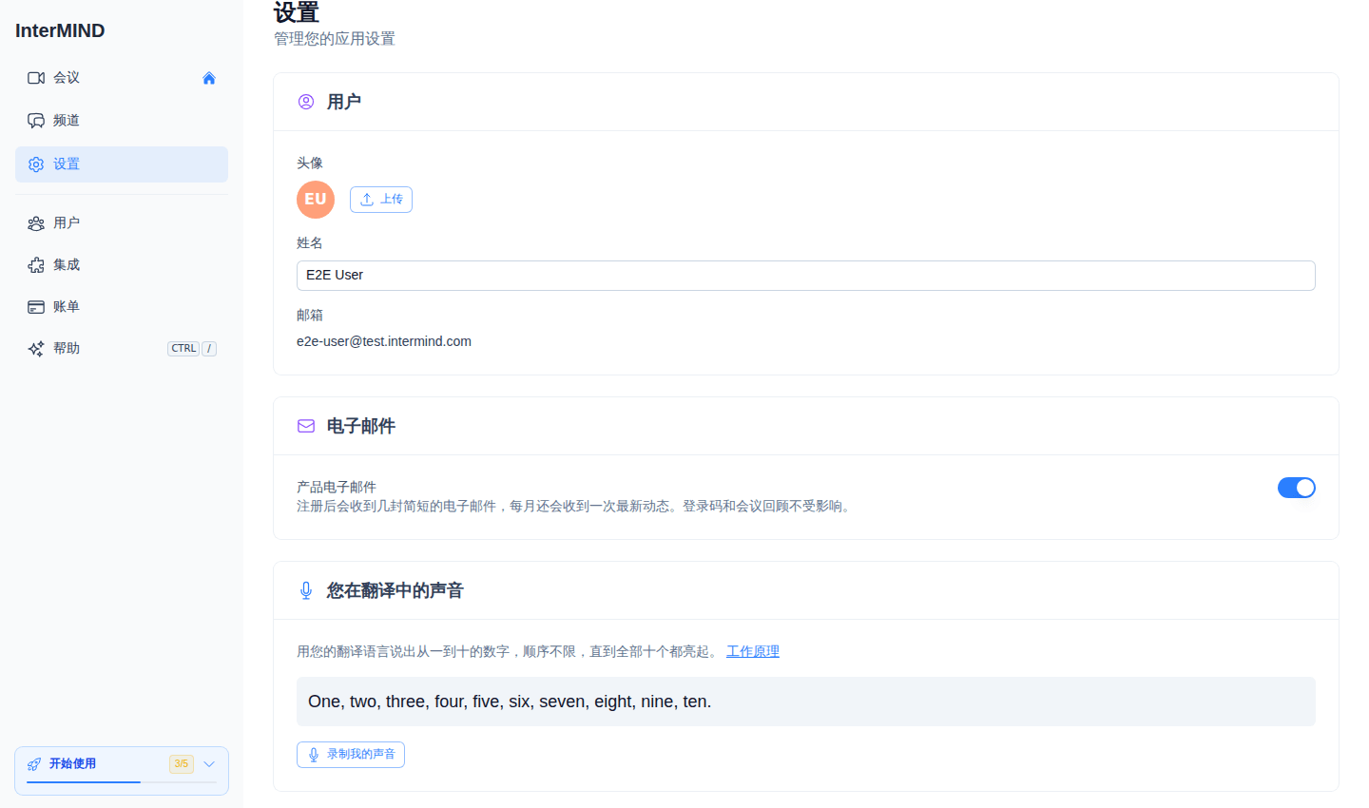Expand the 开始使用 chevron
The width and height of the screenshot is (1369, 808).
pos(209,764)
